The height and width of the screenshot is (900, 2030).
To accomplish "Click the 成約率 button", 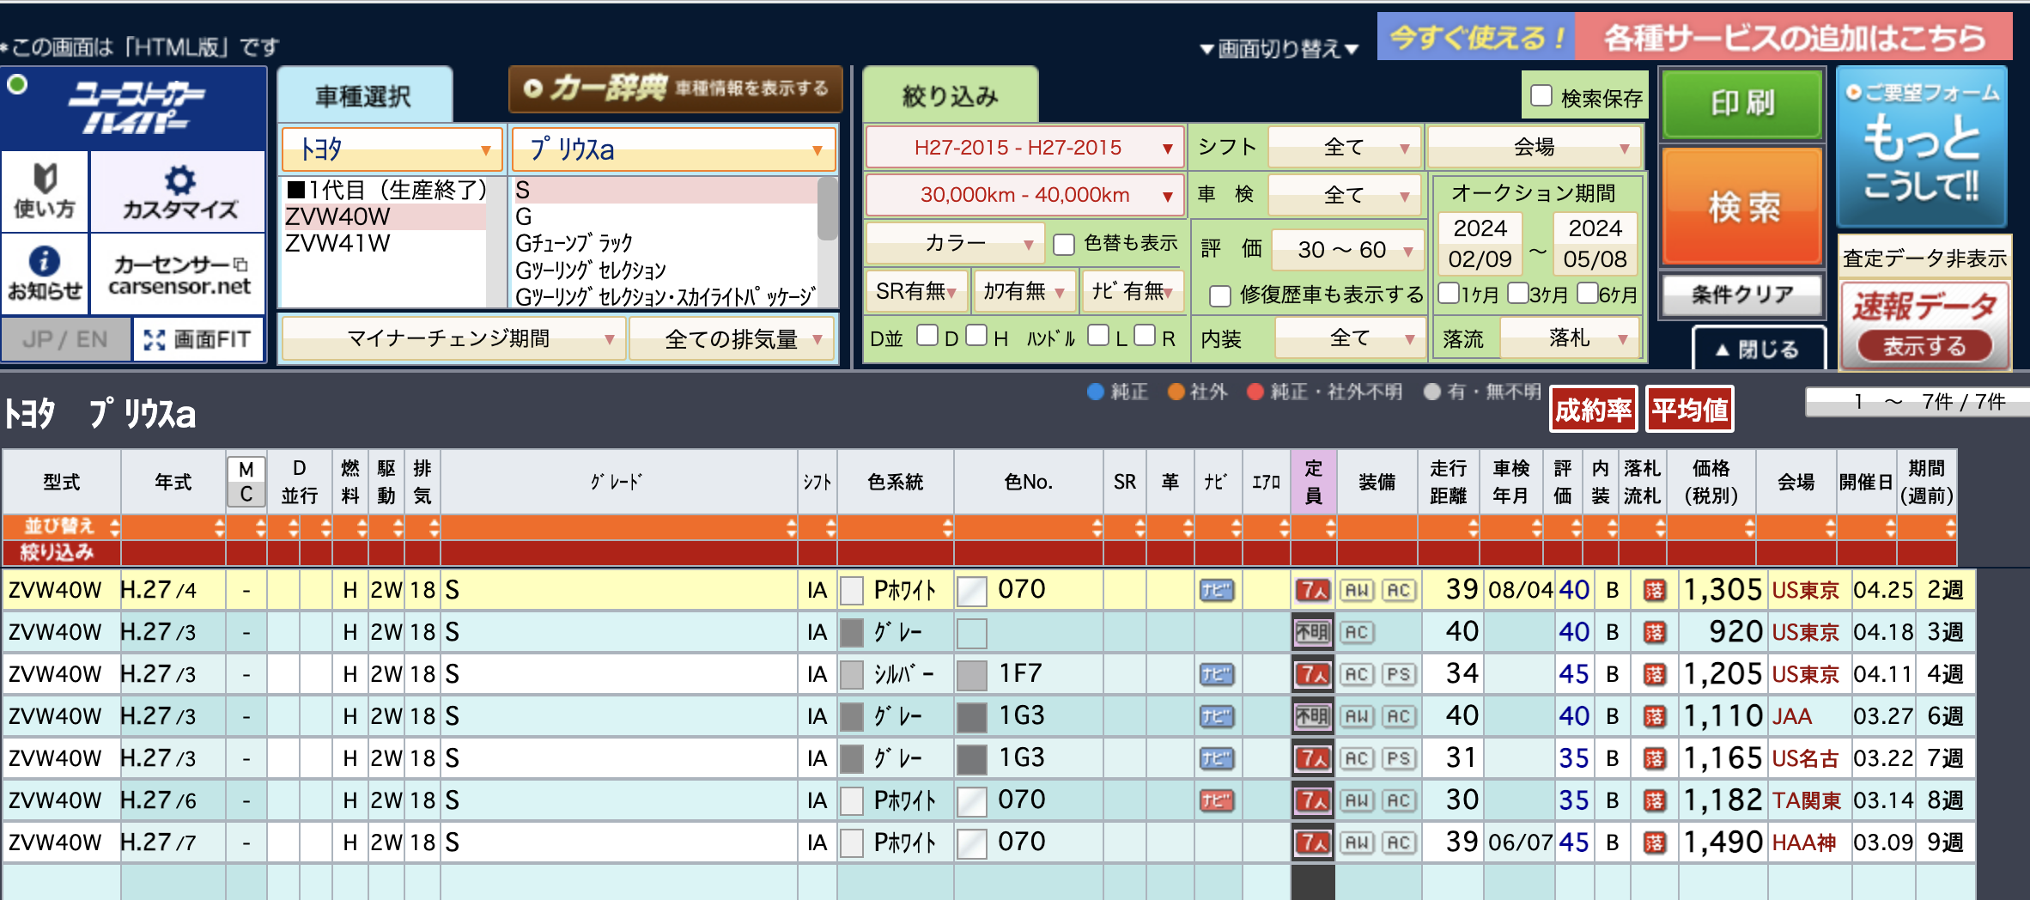I will click(1593, 410).
